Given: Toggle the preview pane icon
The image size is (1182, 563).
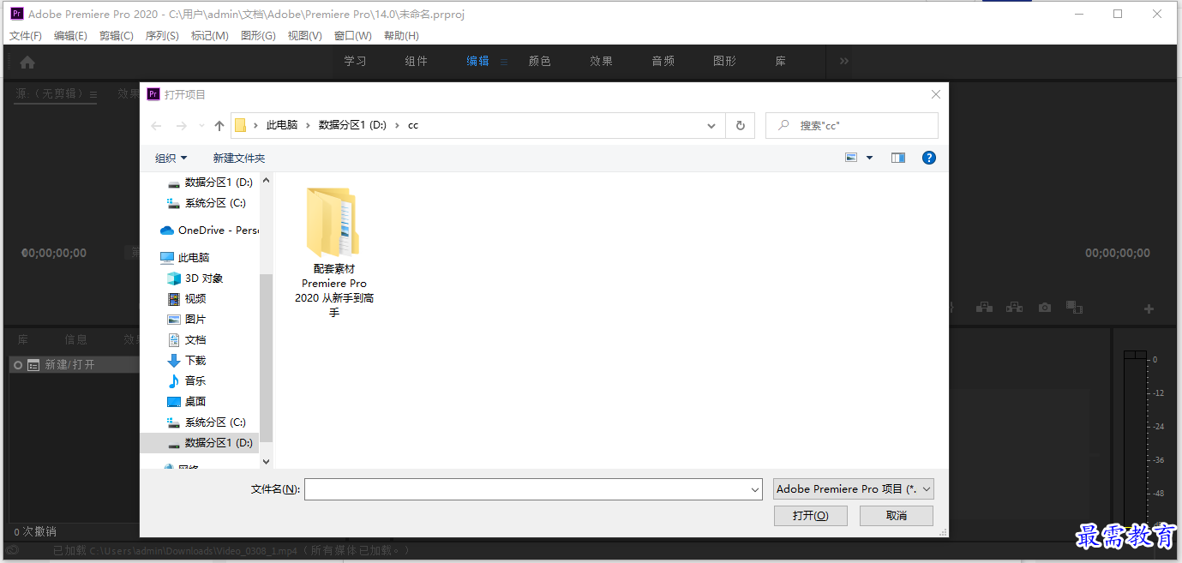Looking at the screenshot, I should 898,158.
